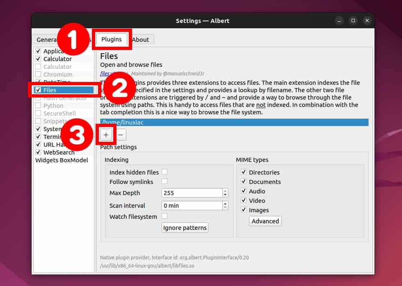Uncheck the Video MIME type
Screen dimensions: 402x286
click(244, 200)
